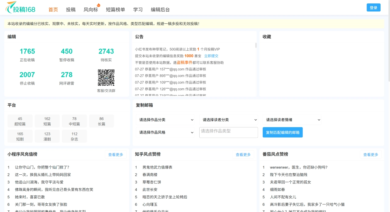This screenshot has width=390, height=212.
Task: Open the 学习 nav tab
Action: click(x=138, y=10)
